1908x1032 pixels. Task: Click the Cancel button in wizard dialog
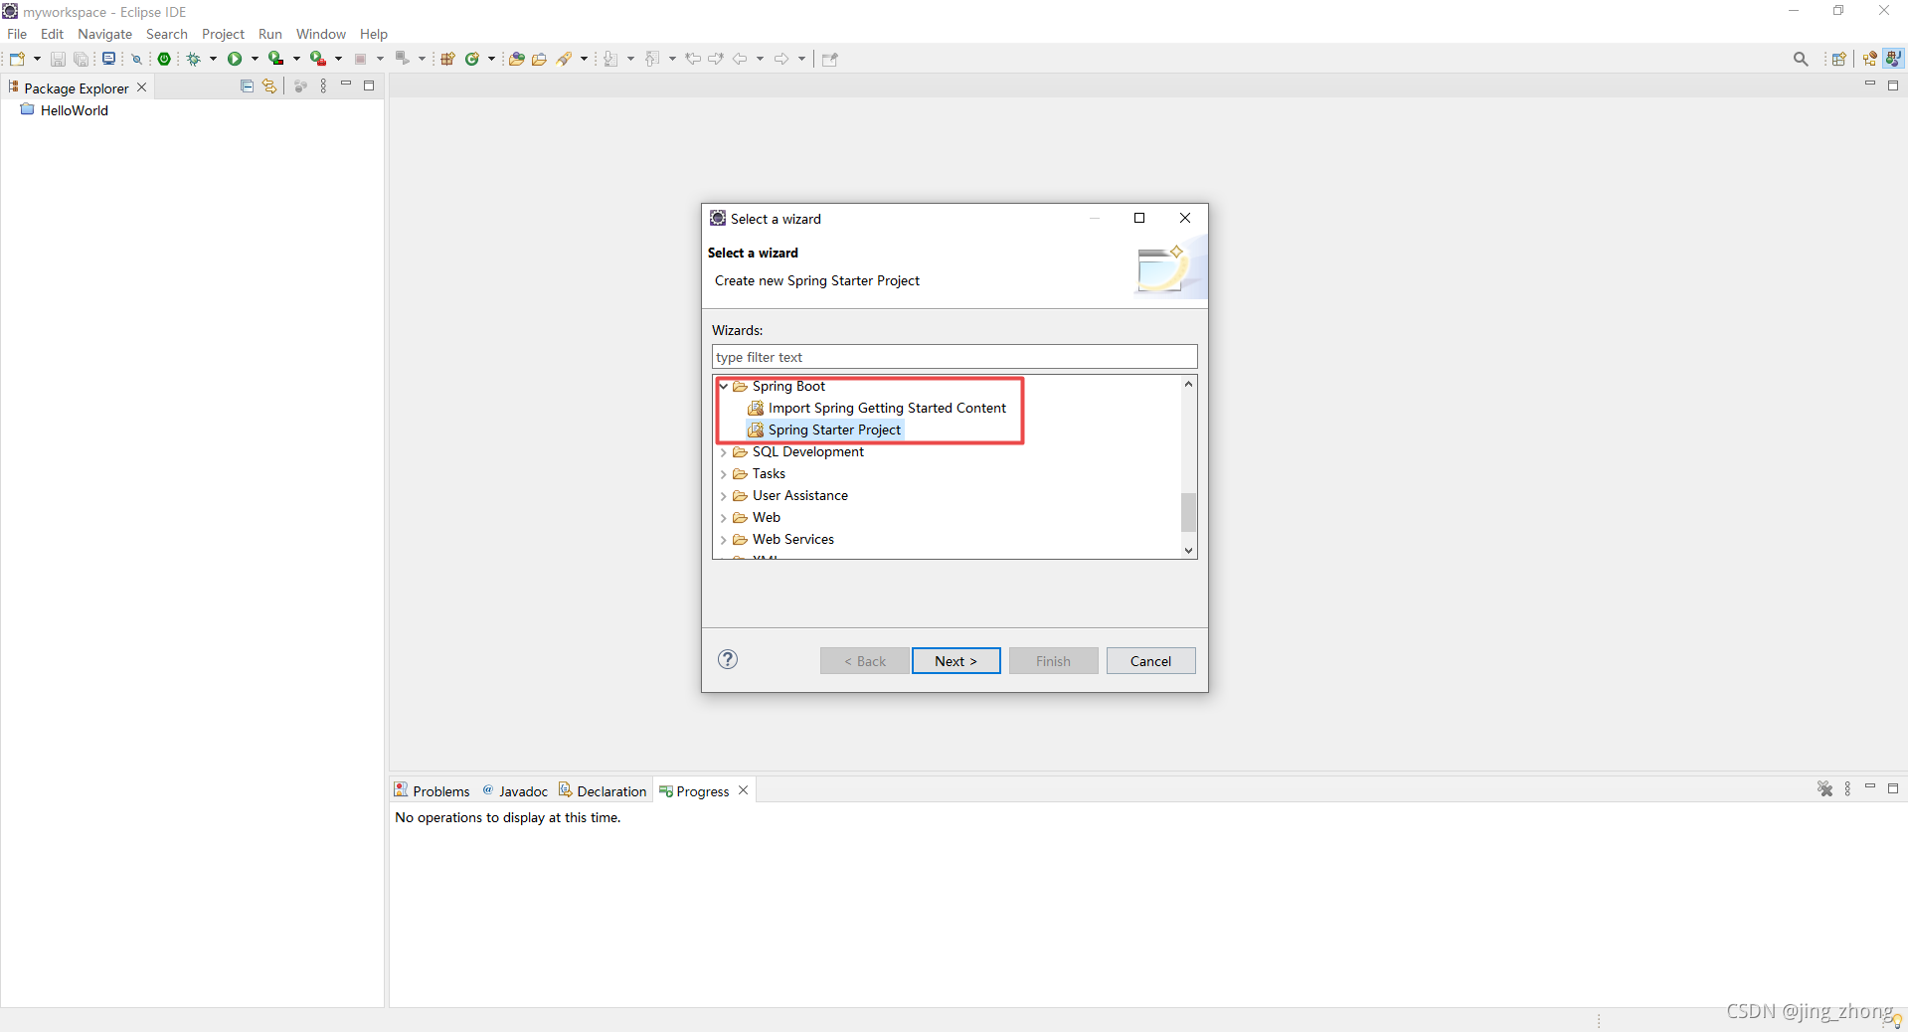pyautogui.click(x=1150, y=661)
